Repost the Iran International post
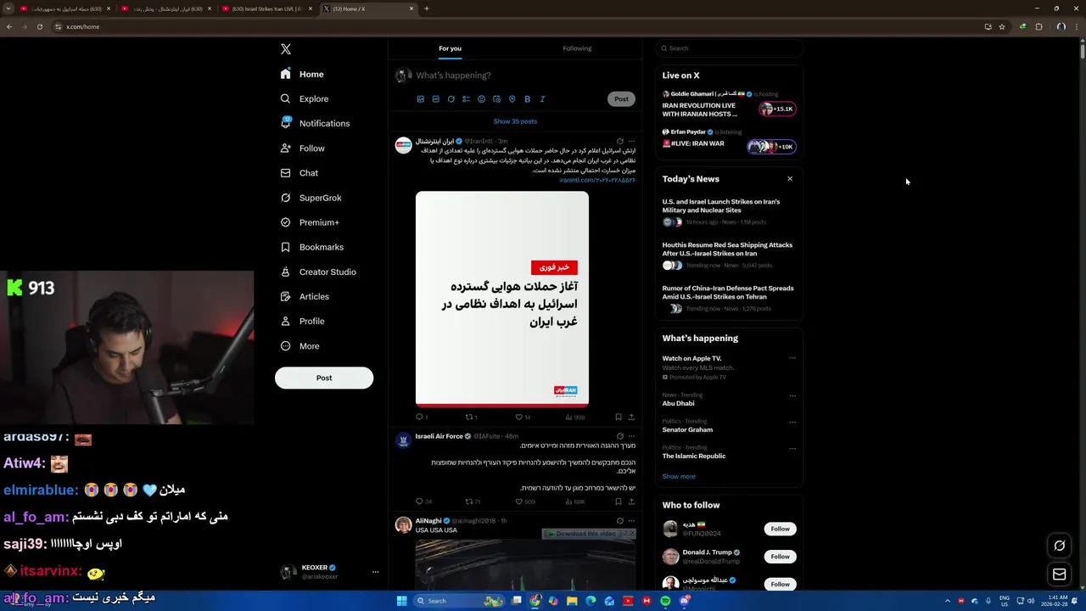This screenshot has width=1086, height=611. [x=471, y=417]
